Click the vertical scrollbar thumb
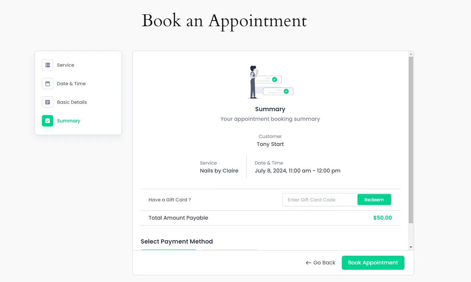This screenshot has width=471, height=282. tap(411, 139)
